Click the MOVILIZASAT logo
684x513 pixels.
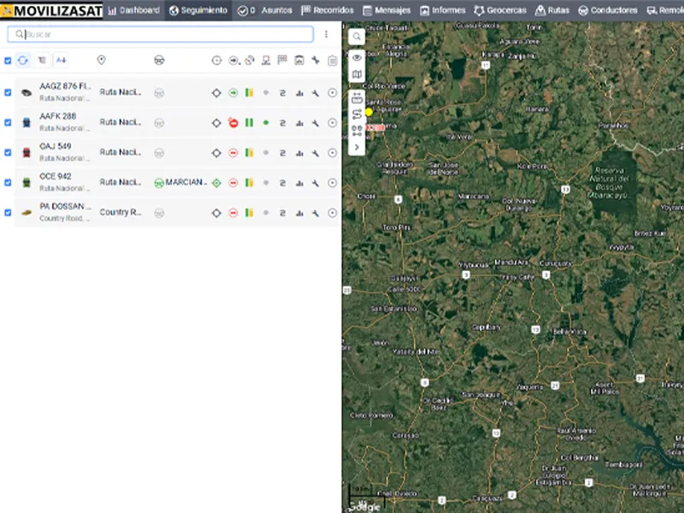[51, 10]
